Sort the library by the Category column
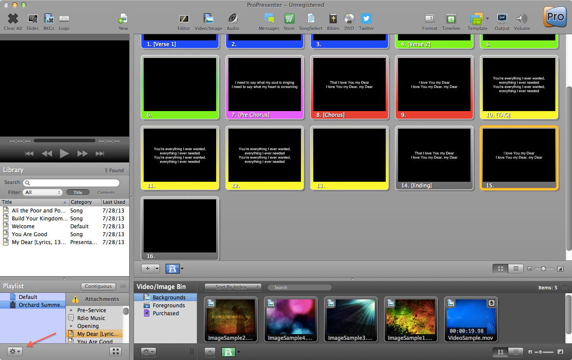The width and height of the screenshot is (572, 360). click(x=85, y=202)
